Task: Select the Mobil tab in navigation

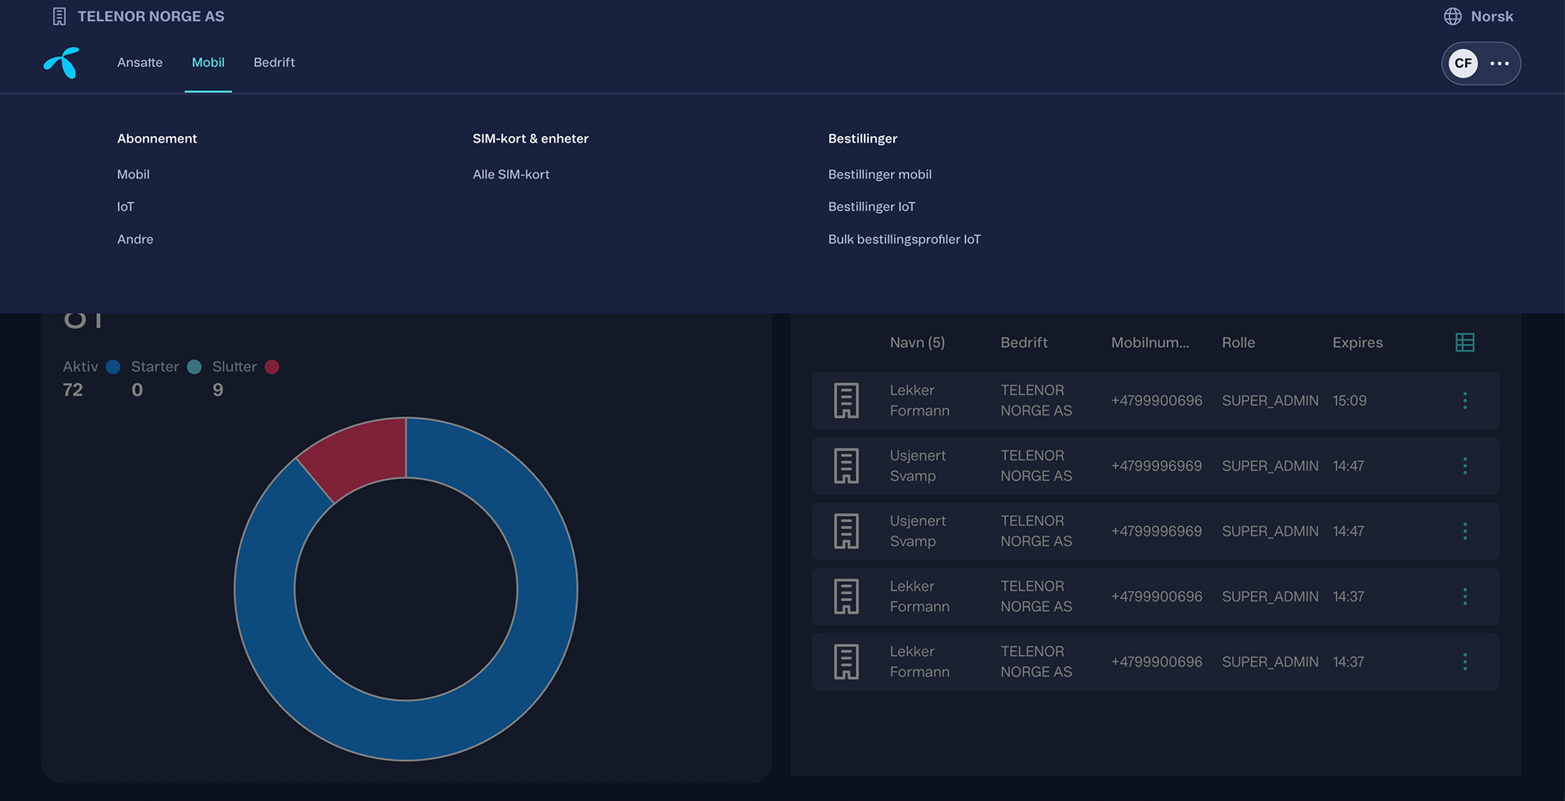Action: 208,63
